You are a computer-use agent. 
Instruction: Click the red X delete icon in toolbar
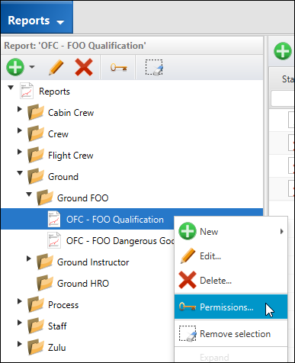point(84,67)
